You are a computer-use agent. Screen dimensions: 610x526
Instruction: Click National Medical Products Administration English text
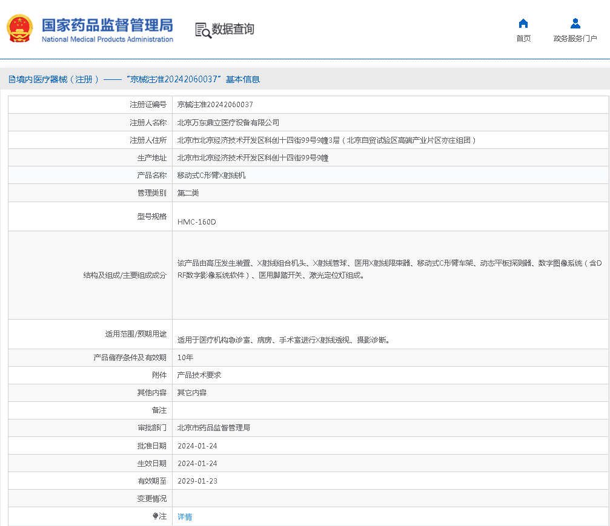tap(107, 39)
